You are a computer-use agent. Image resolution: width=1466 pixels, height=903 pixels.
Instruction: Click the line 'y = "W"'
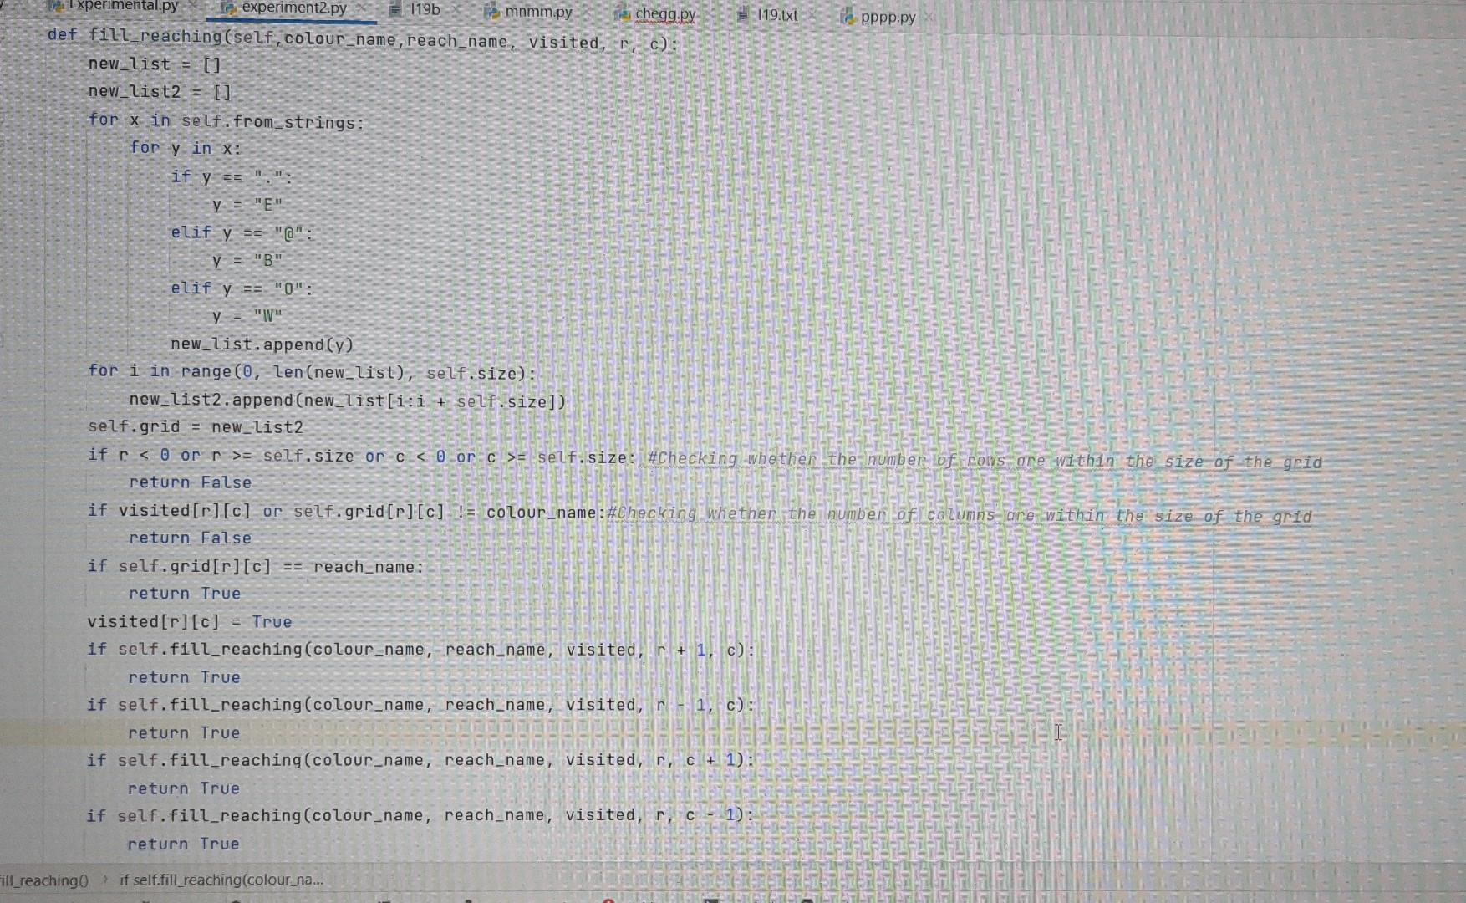pos(247,316)
